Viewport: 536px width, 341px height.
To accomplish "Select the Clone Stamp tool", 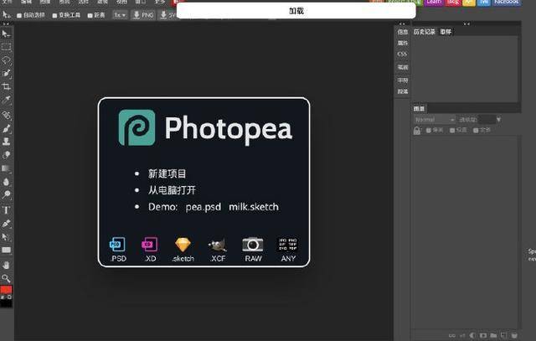I will coord(6,142).
